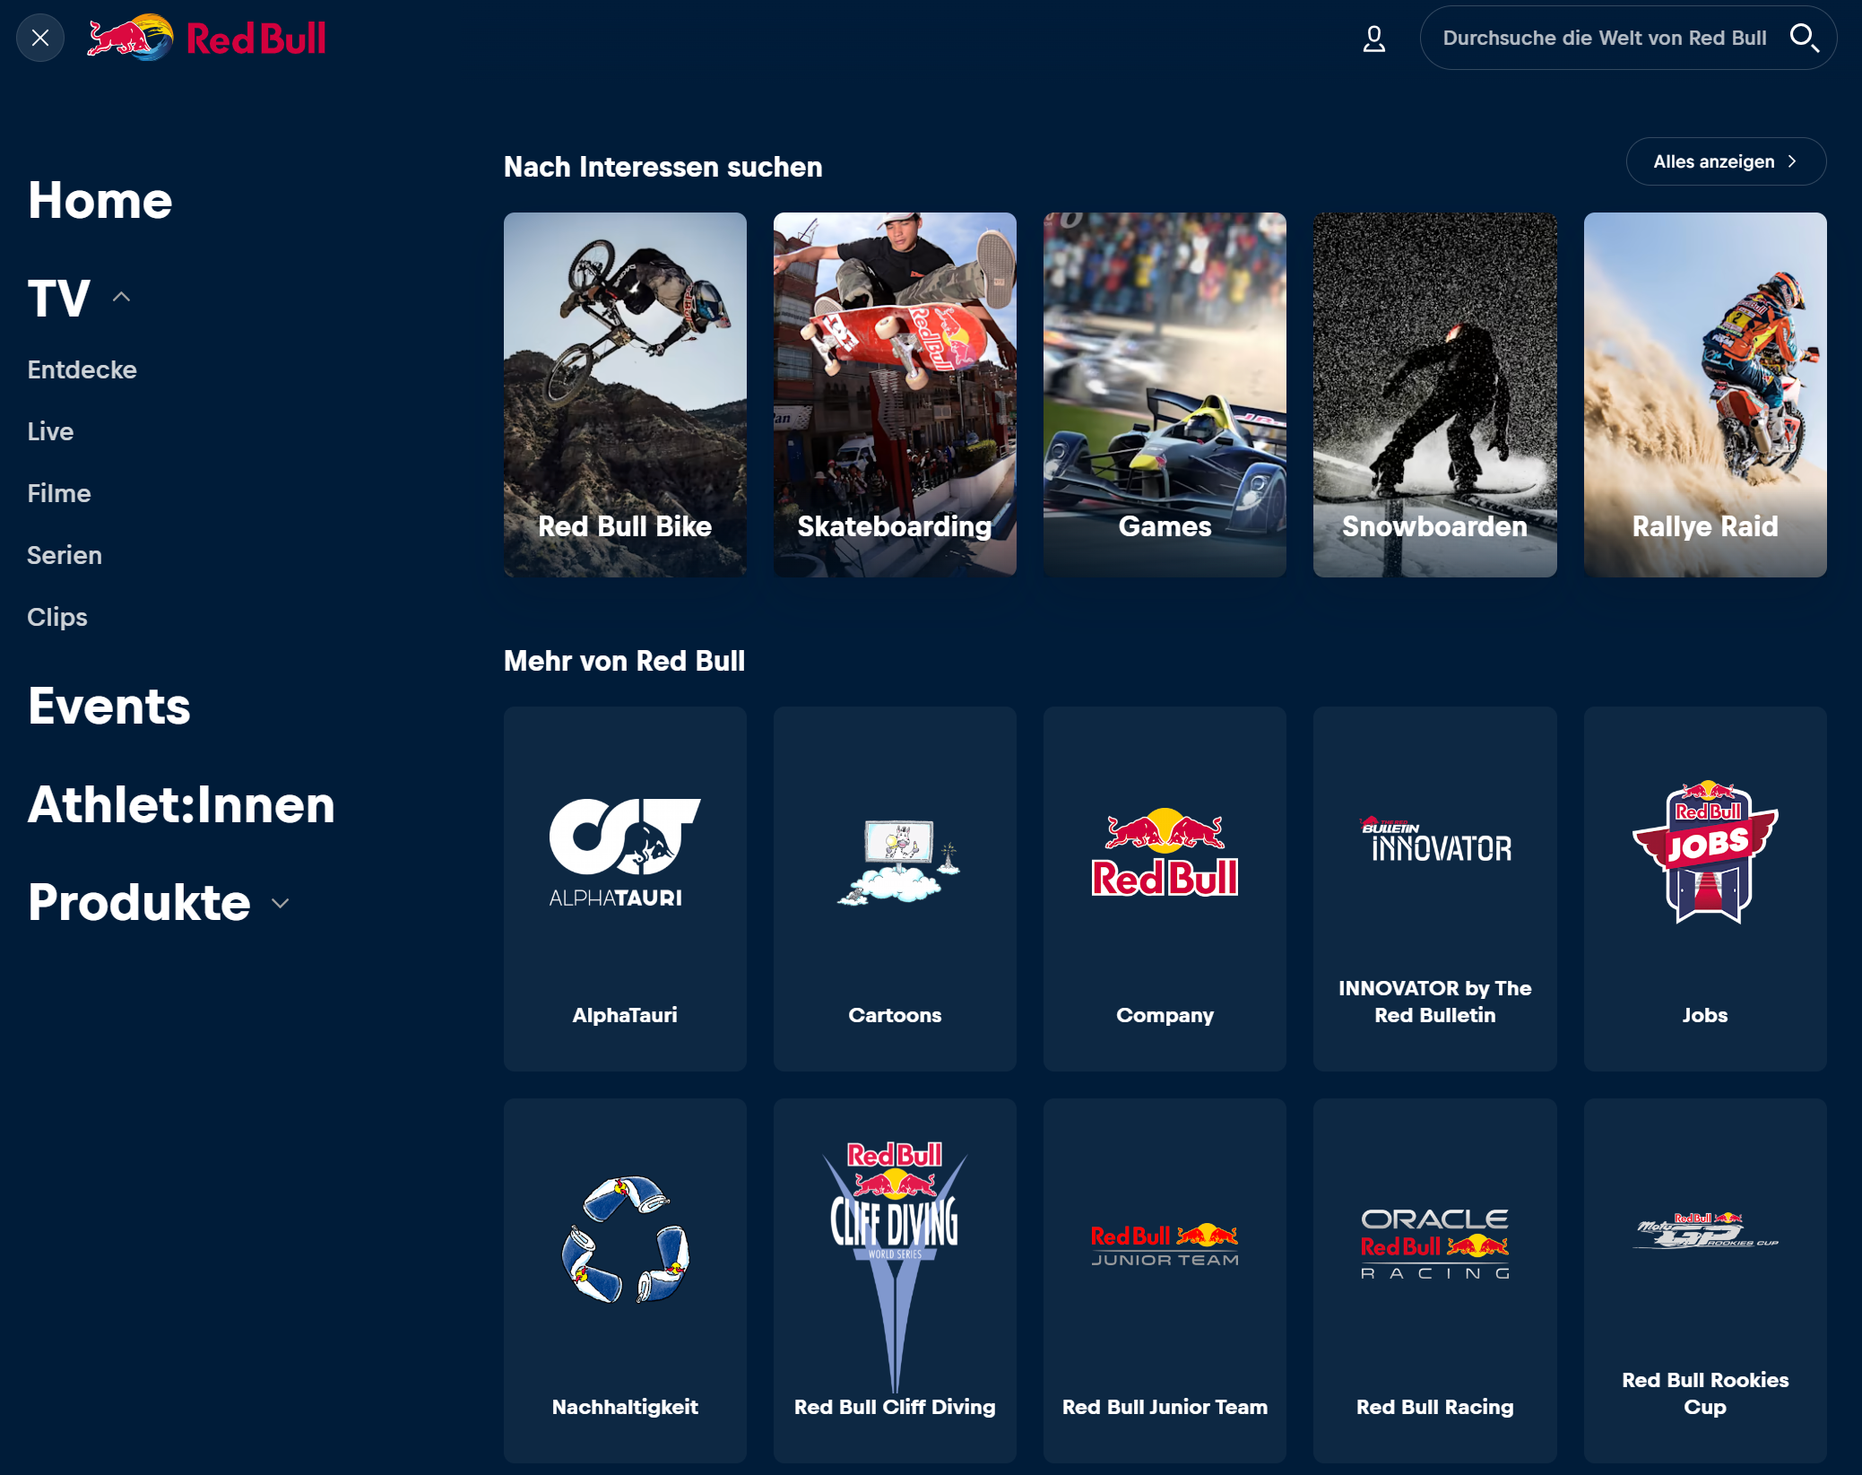Expand the Produkte menu chevron
Screen dimensions: 1862x1475
[281, 903]
